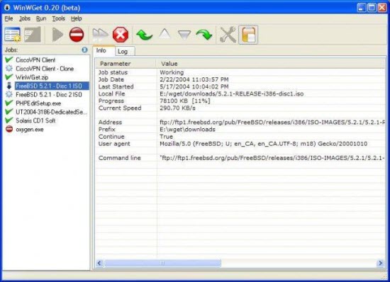Open Preferences with the wrench icon

point(228,35)
